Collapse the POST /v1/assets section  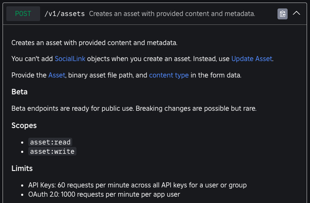296,13
